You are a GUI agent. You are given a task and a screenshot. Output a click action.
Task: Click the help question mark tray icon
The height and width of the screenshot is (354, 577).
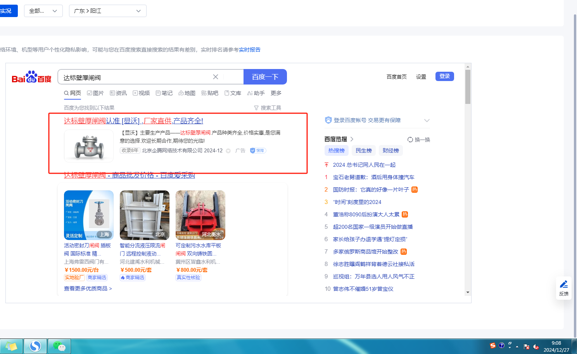tap(501, 345)
